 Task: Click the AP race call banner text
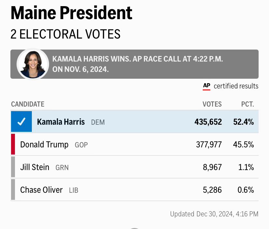tap(138, 64)
